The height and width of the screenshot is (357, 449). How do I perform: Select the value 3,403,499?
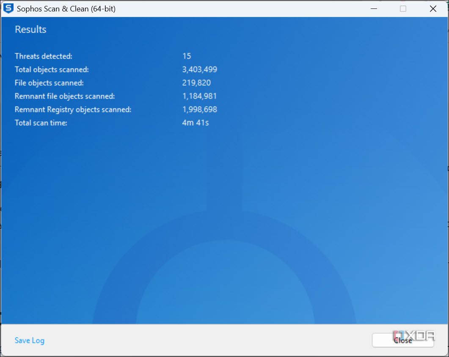tap(200, 69)
